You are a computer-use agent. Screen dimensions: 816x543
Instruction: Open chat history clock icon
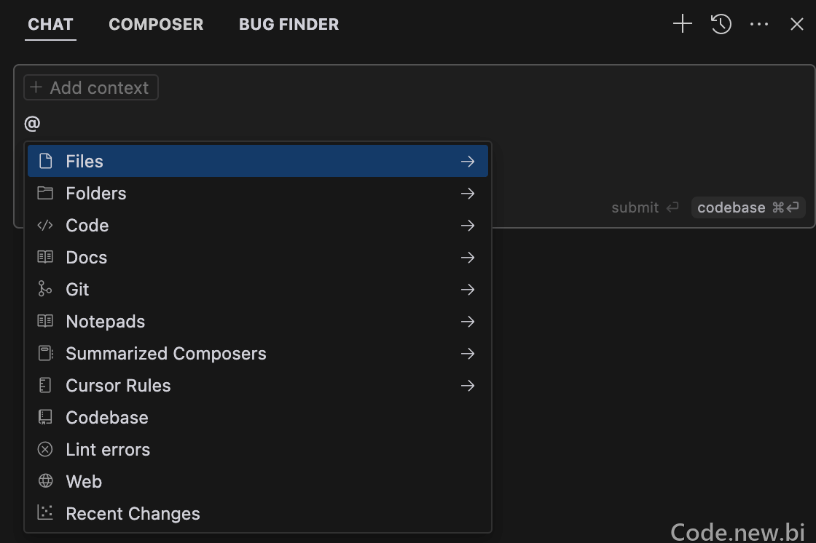coord(721,24)
